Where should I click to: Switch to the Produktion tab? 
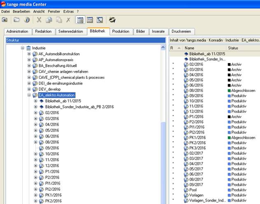pyautogui.click(x=121, y=31)
